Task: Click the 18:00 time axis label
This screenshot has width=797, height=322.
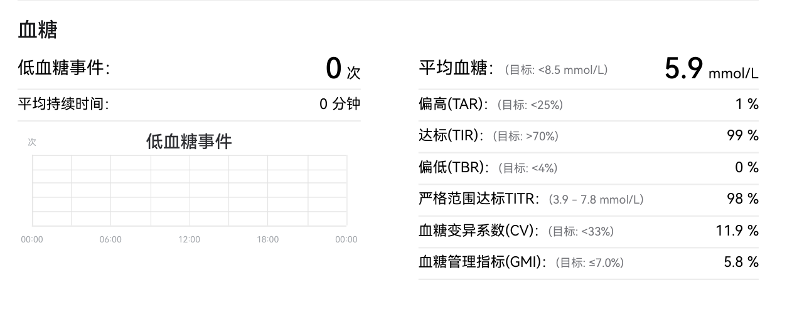Action: click(268, 239)
